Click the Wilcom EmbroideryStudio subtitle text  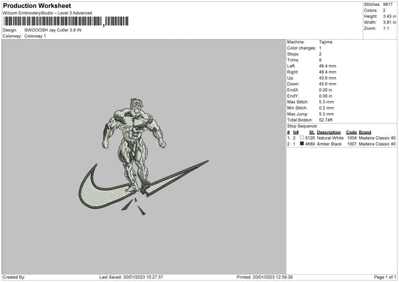click(x=47, y=13)
